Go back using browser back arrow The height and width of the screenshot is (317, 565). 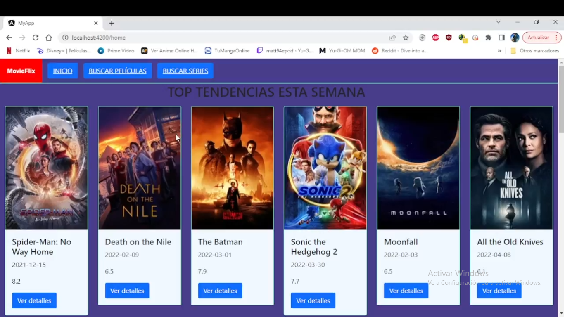9,38
